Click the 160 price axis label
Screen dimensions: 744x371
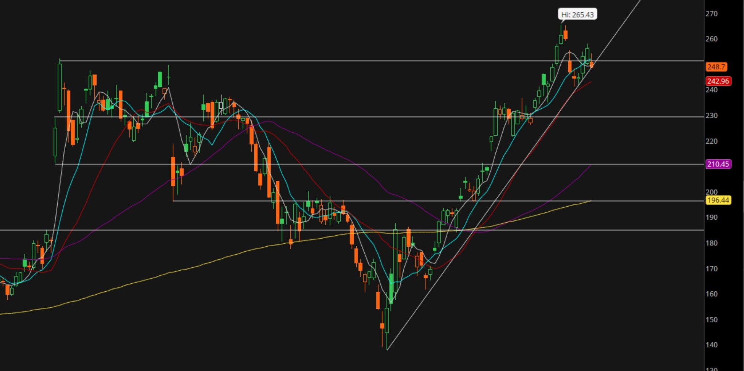tap(712, 294)
